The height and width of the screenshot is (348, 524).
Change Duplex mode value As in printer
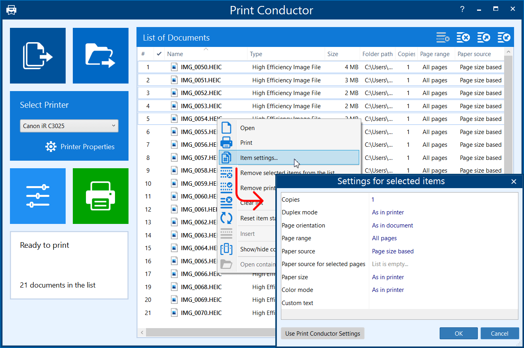(388, 212)
